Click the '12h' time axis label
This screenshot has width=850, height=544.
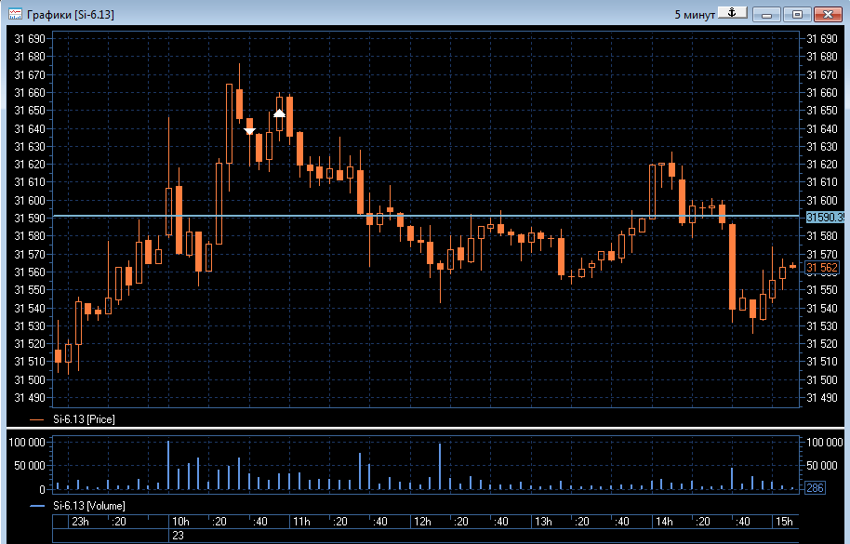coord(422,522)
